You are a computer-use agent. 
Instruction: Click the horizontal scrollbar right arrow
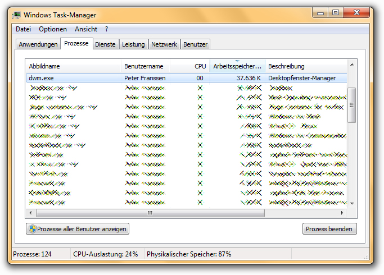(342, 213)
